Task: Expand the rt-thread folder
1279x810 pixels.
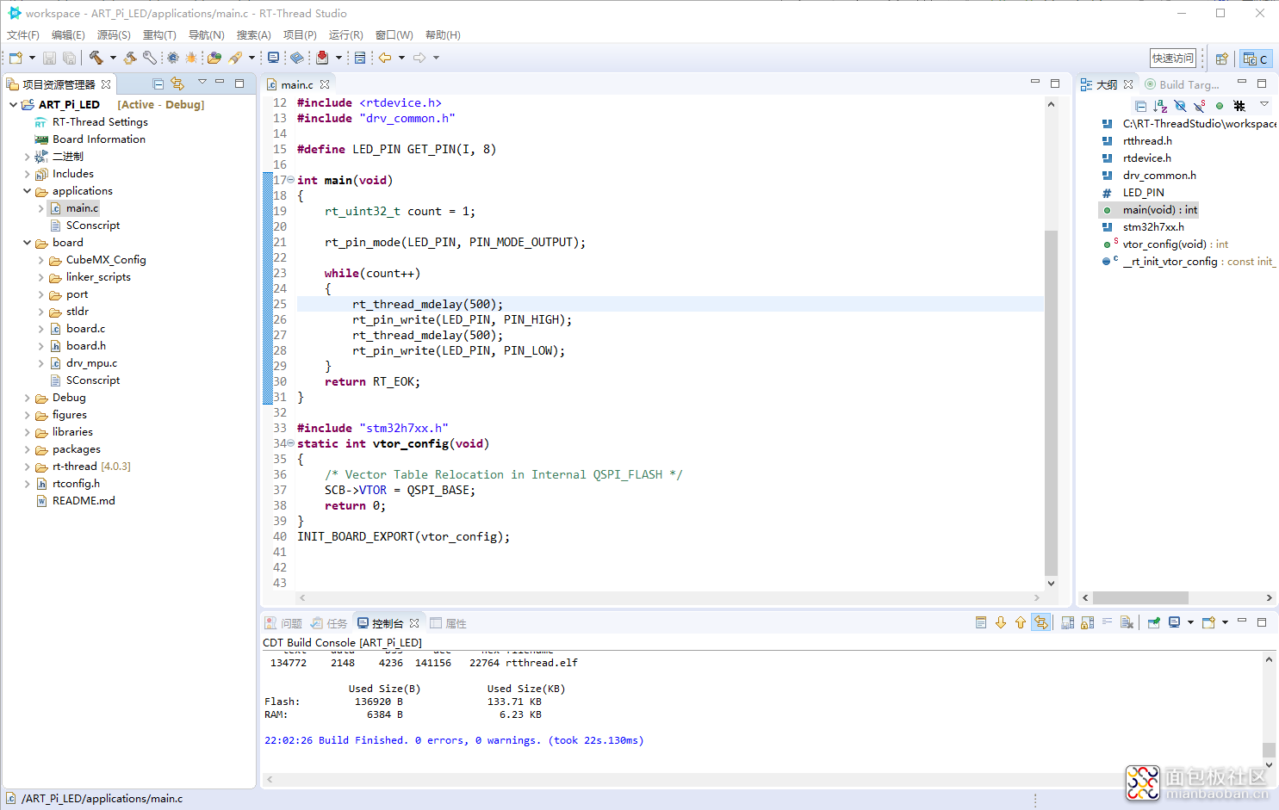Action: click(x=27, y=466)
